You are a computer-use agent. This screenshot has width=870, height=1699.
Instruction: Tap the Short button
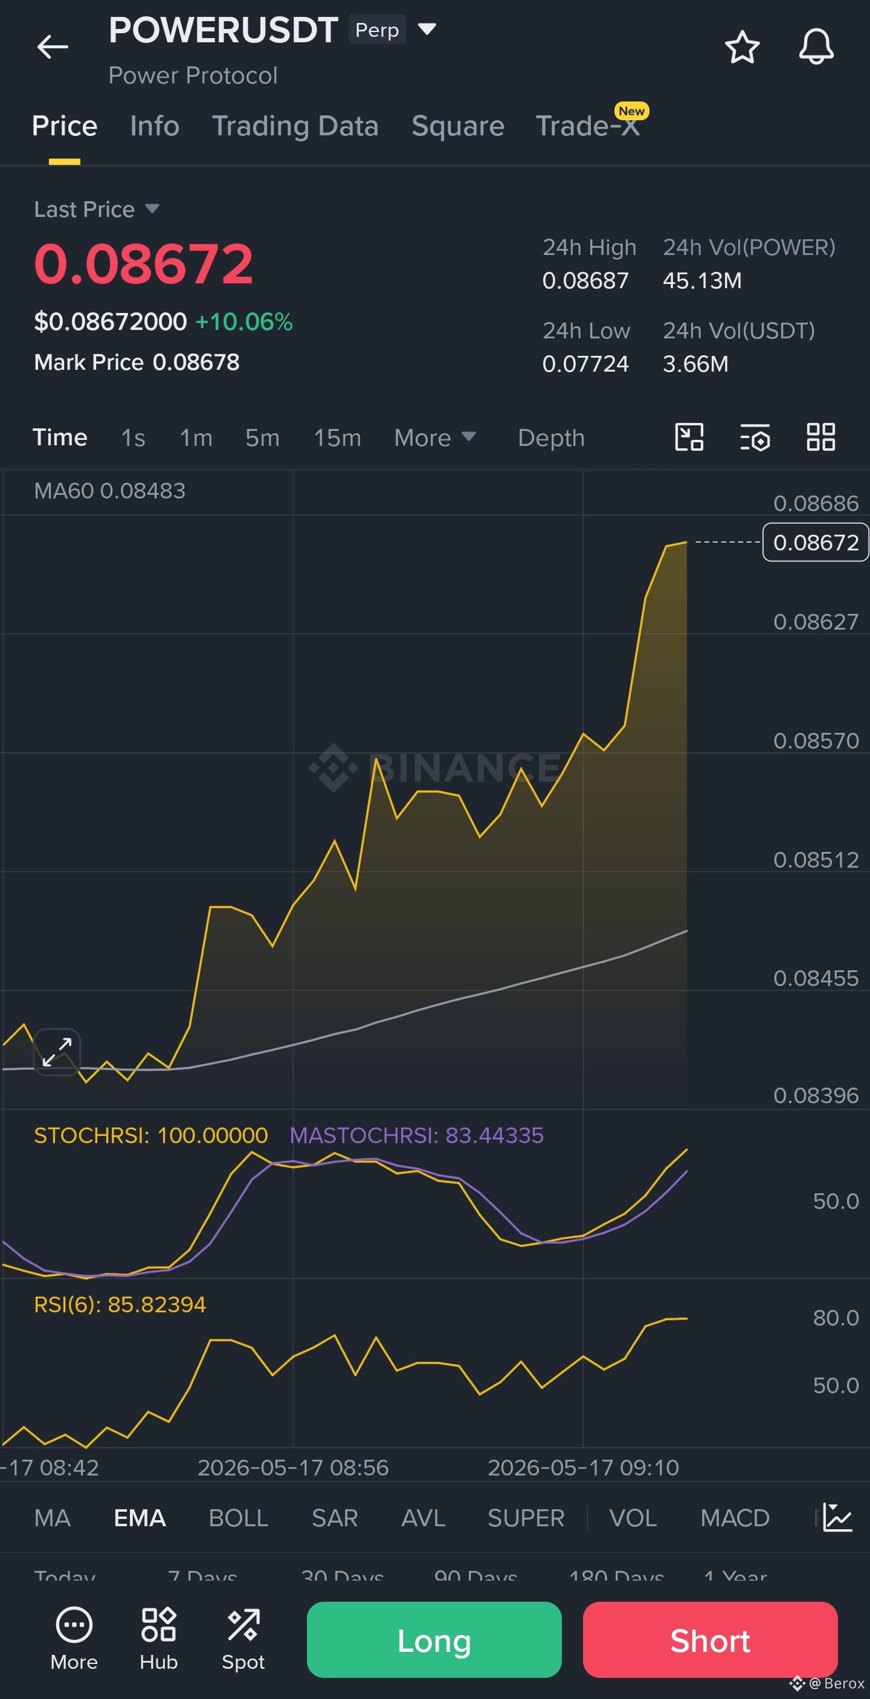(x=710, y=1640)
